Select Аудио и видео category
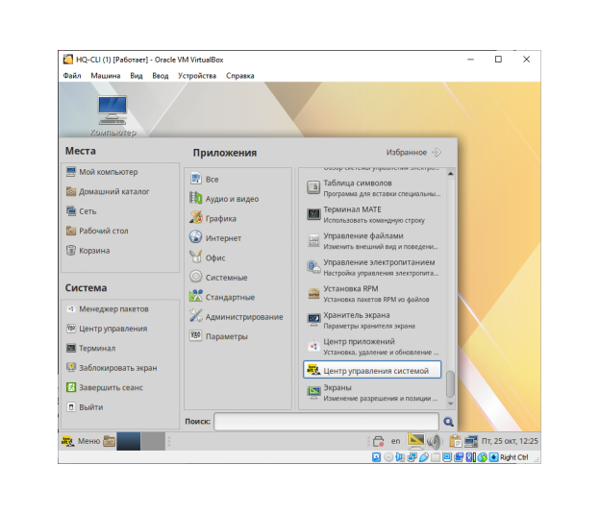Image resolution: width=600 pixels, height=514 pixels. click(224, 199)
